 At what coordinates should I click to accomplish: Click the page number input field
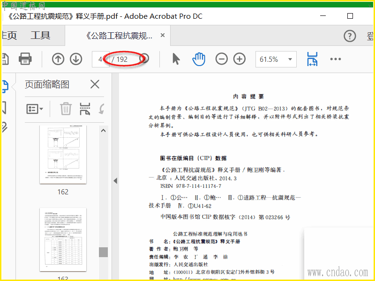pyautogui.click(x=101, y=59)
